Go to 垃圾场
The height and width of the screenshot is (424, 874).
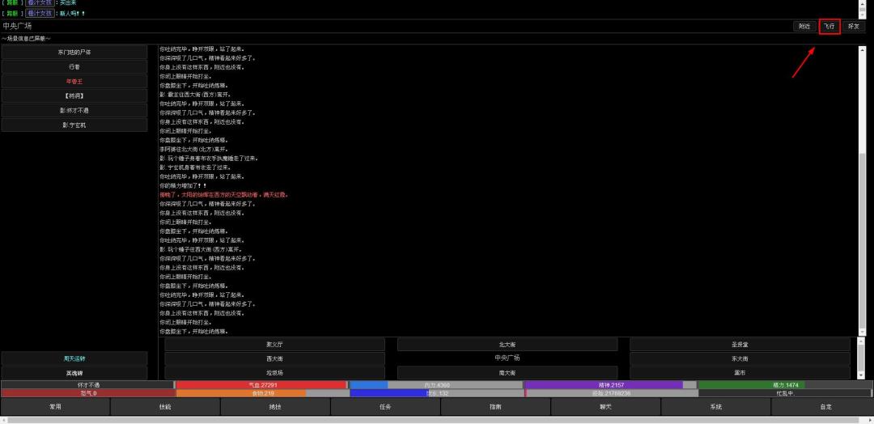[275, 373]
